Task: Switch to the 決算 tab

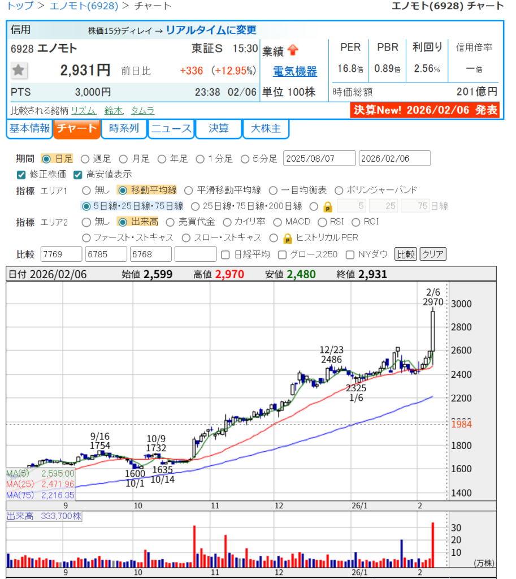Action: pyautogui.click(x=219, y=128)
